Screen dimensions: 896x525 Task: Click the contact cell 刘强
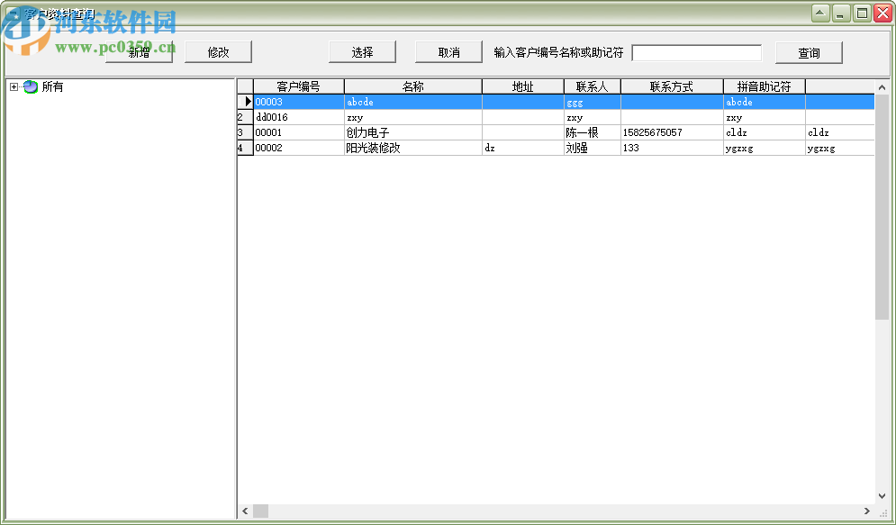592,148
